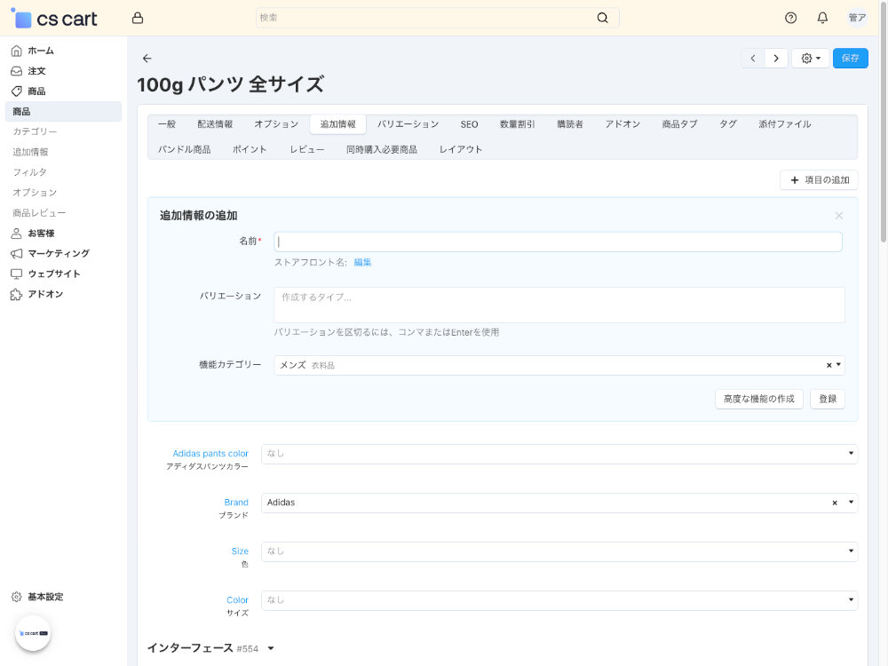Switch to the SEO tab
Screen dimensions: 888x666
(x=469, y=124)
